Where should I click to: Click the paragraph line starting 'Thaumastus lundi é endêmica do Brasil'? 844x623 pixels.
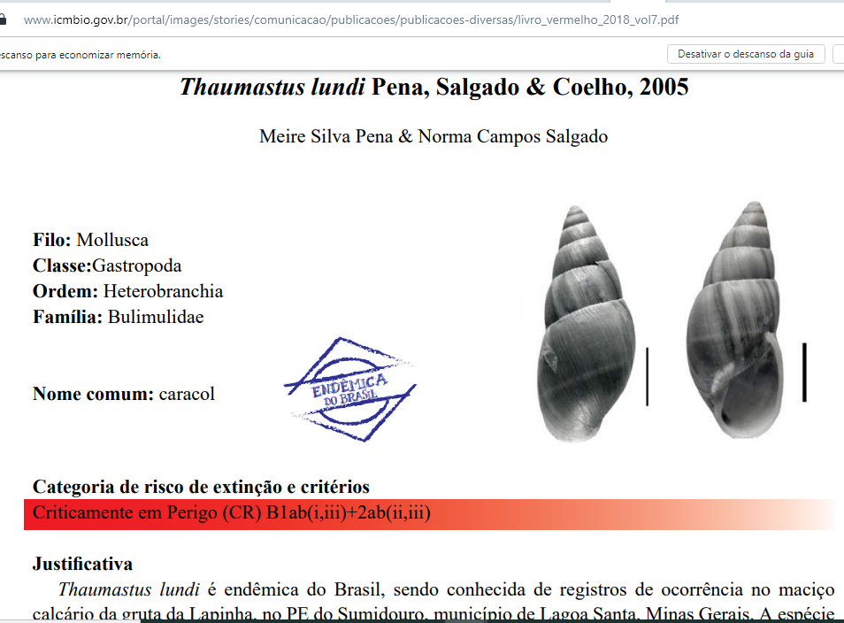tap(446, 589)
